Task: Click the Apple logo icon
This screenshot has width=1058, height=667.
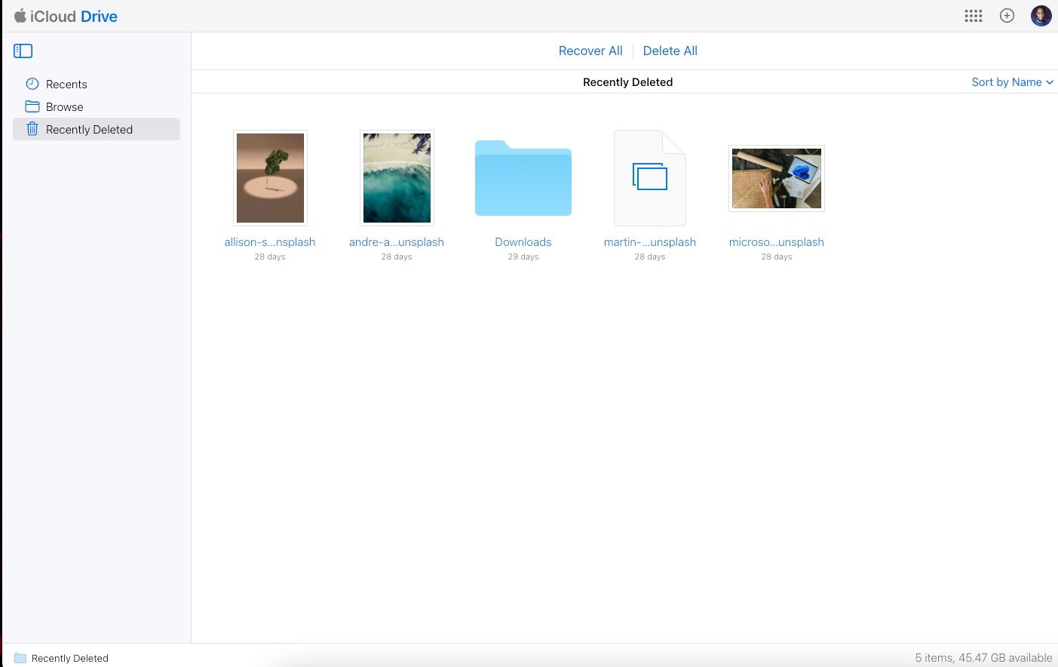Action: tap(20, 15)
